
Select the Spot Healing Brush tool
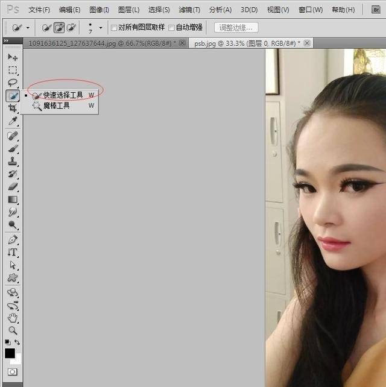pos(12,136)
